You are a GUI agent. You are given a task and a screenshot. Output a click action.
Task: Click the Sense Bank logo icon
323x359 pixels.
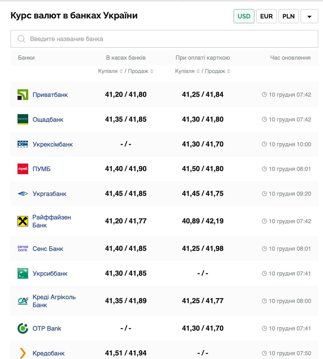[23, 248]
